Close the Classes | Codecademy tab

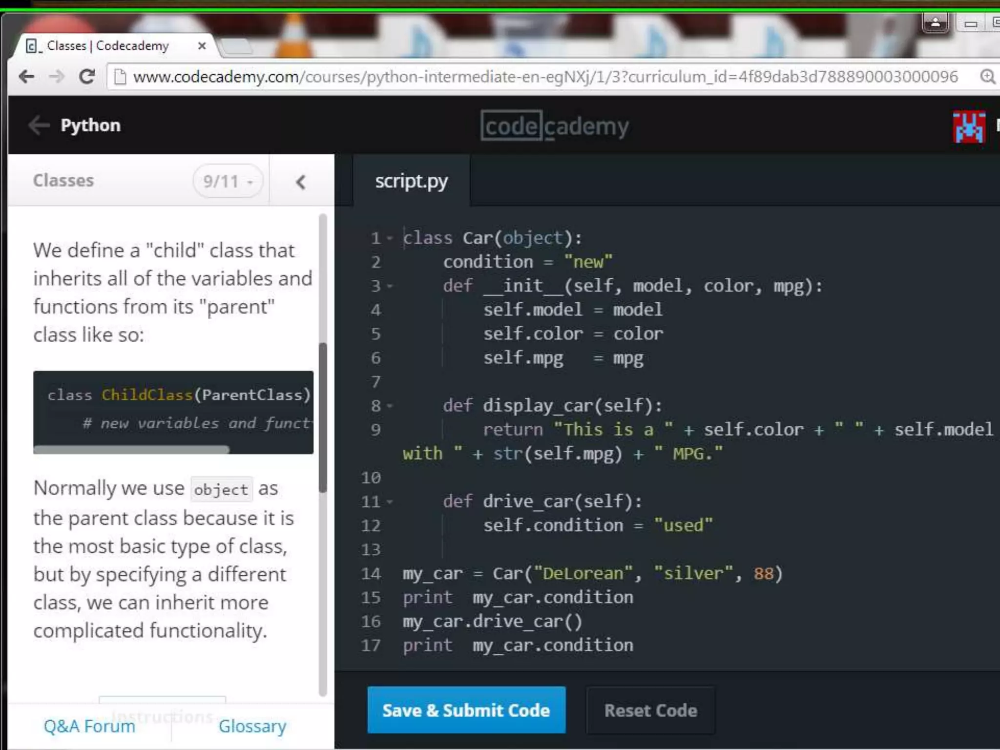[202, 46]
